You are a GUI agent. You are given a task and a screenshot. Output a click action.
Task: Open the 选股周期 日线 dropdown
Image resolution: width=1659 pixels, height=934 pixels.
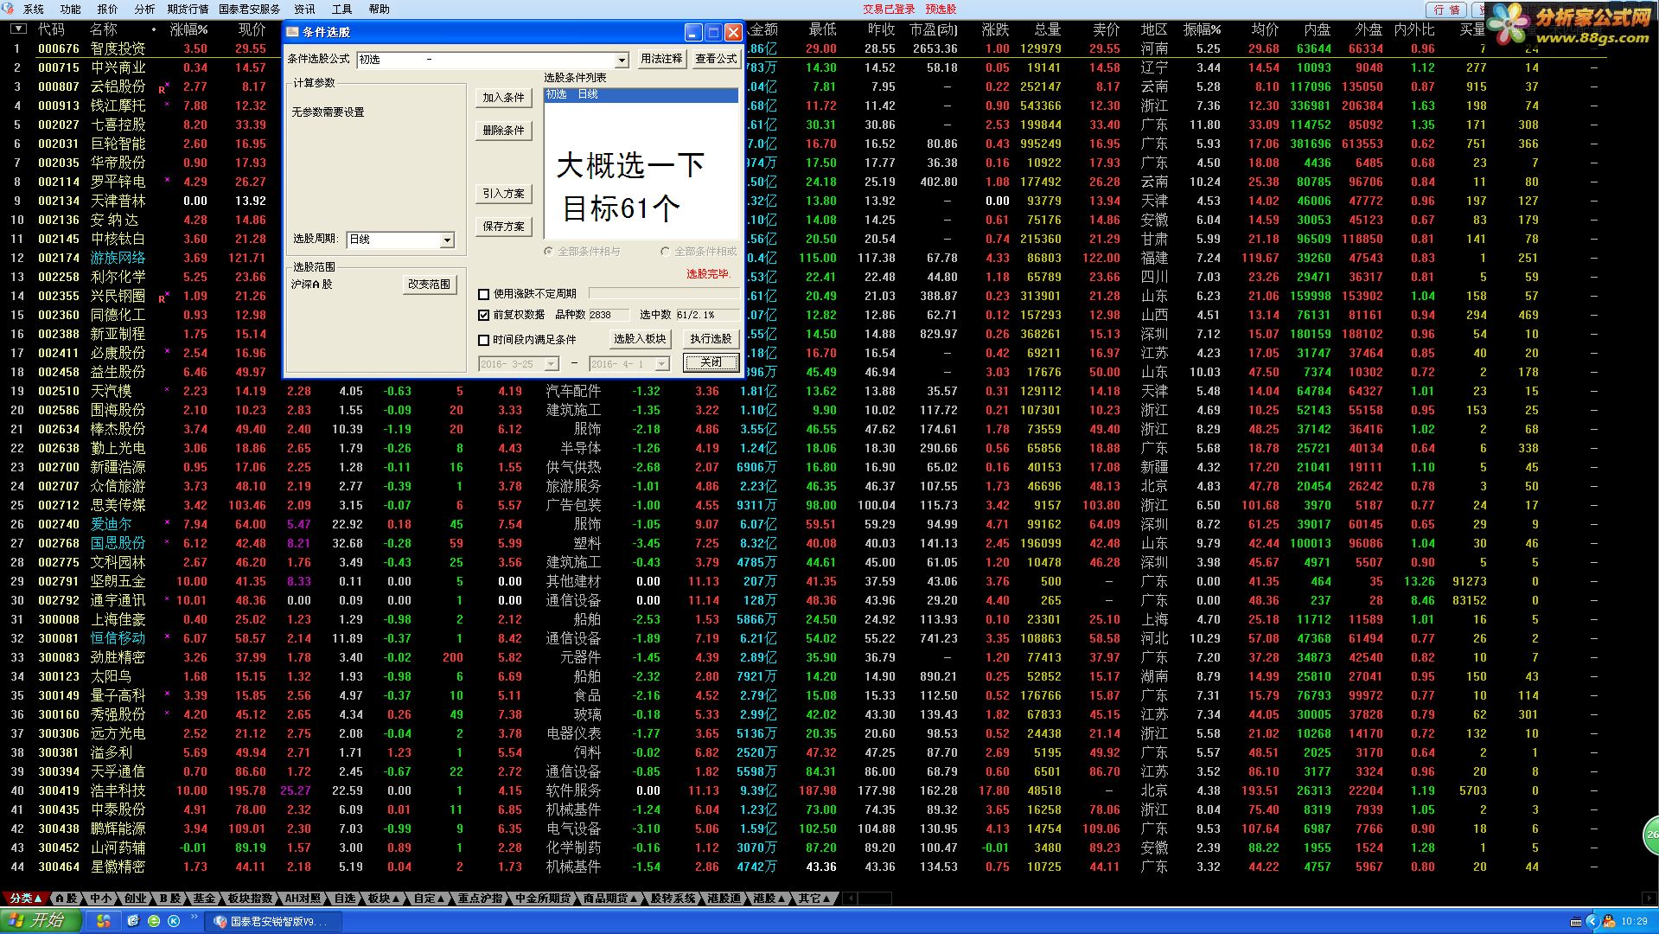pos(447,240)
